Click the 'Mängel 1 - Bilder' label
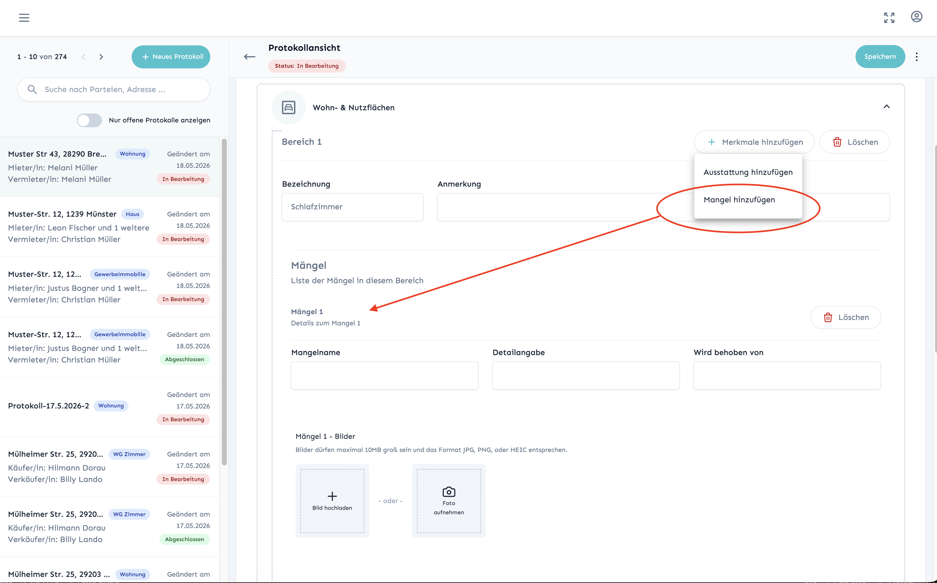The width and height of the screenshot is (937, 583). point(325,437)
